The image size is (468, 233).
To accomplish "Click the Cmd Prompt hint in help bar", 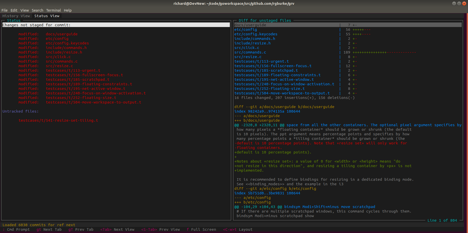I will pyautogui.click(x=16, y=229).
